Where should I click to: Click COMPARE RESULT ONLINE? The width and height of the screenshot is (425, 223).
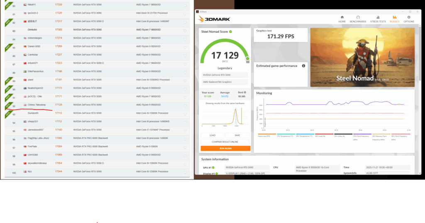point(225,142)
